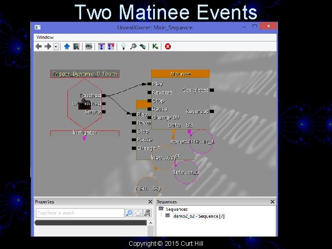The image size is (332, 249).
Task: Toggle the eye hide-connections icon
Action: click(89, 47)
